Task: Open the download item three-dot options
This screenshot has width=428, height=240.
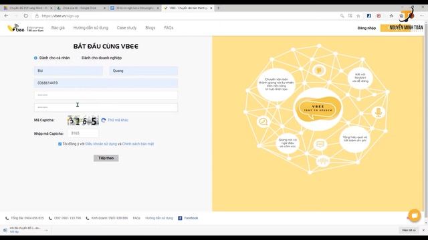Action: tap(46, 230)
